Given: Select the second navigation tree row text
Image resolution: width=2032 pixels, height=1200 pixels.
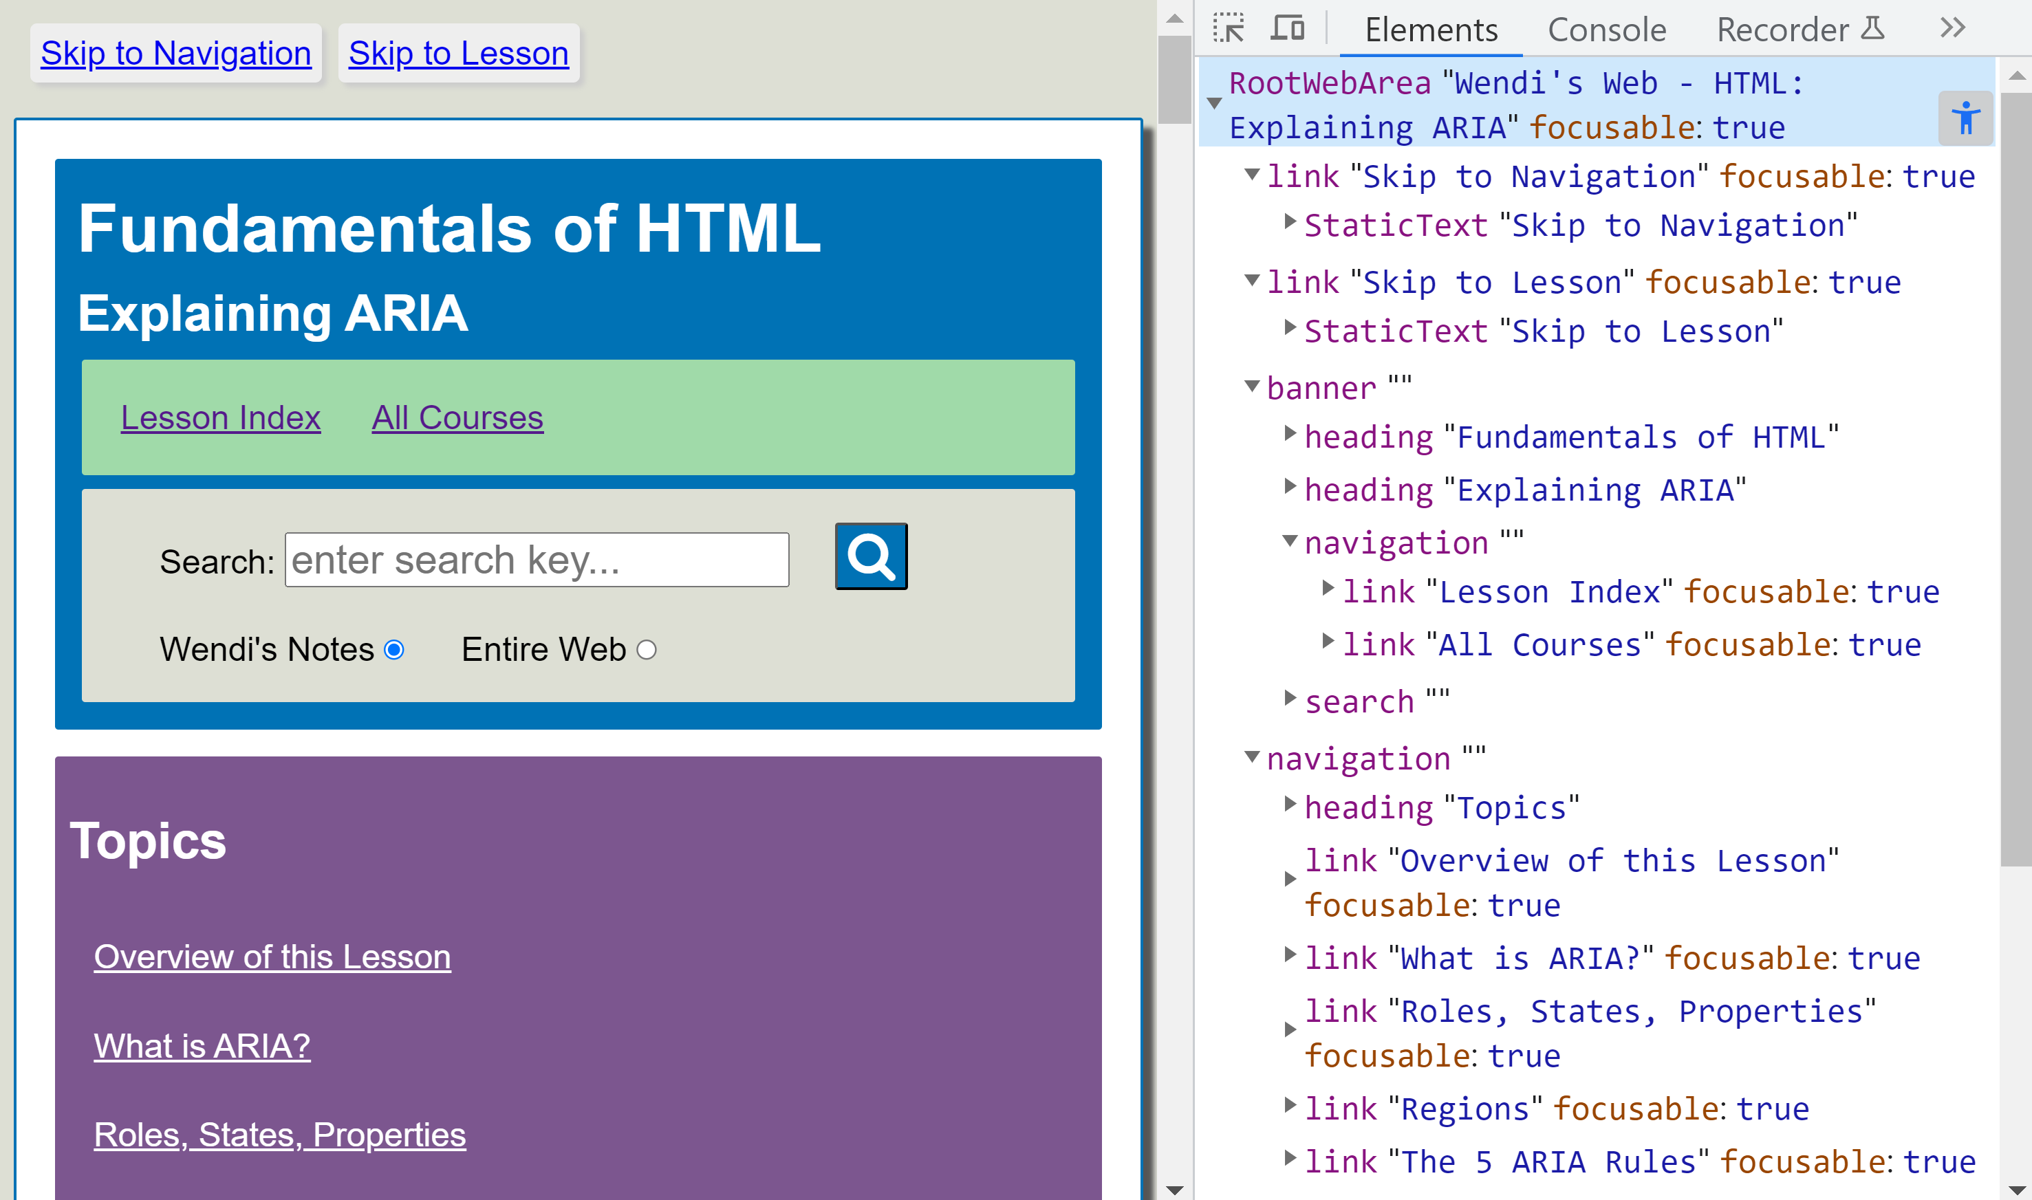Looking at the screenshot, I should [1376, 759].
